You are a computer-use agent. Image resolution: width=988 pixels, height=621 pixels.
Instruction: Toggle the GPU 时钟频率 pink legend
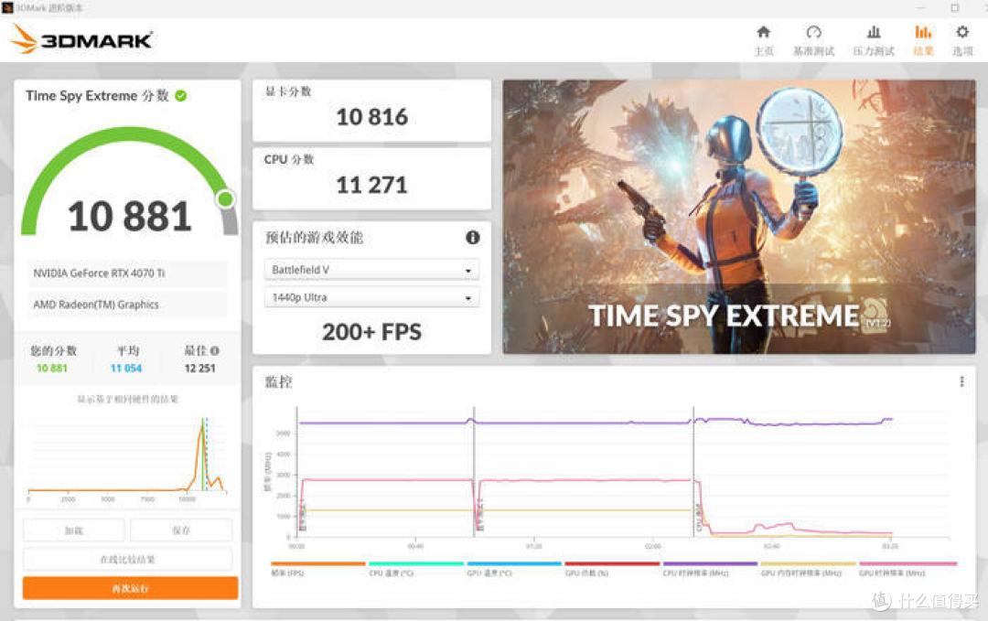[x=908, y=569]
